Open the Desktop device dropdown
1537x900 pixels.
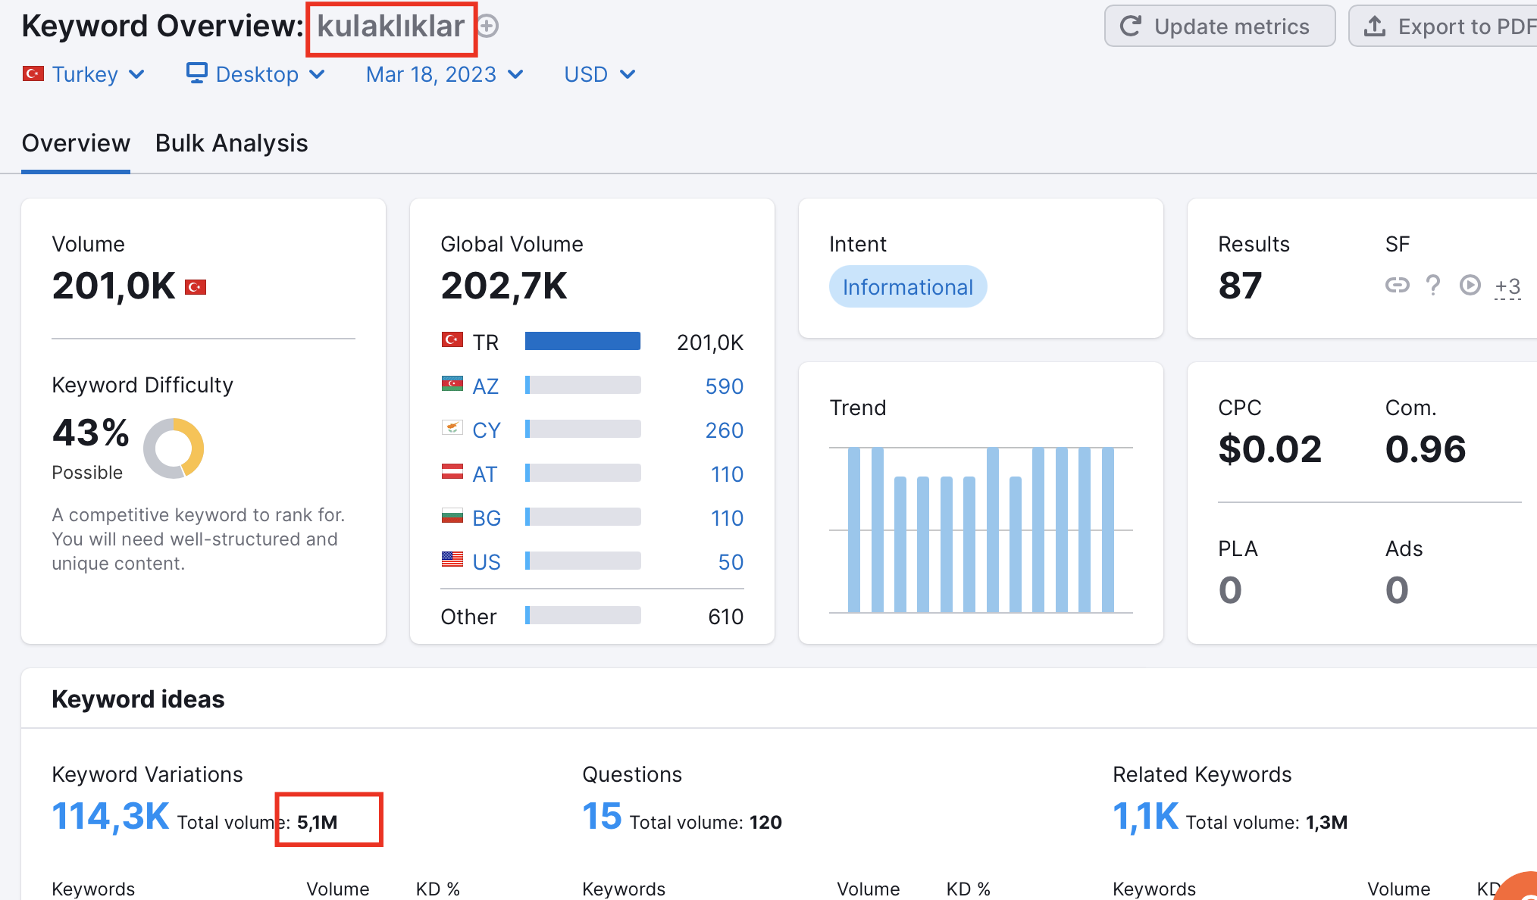[x=256, y=74]
